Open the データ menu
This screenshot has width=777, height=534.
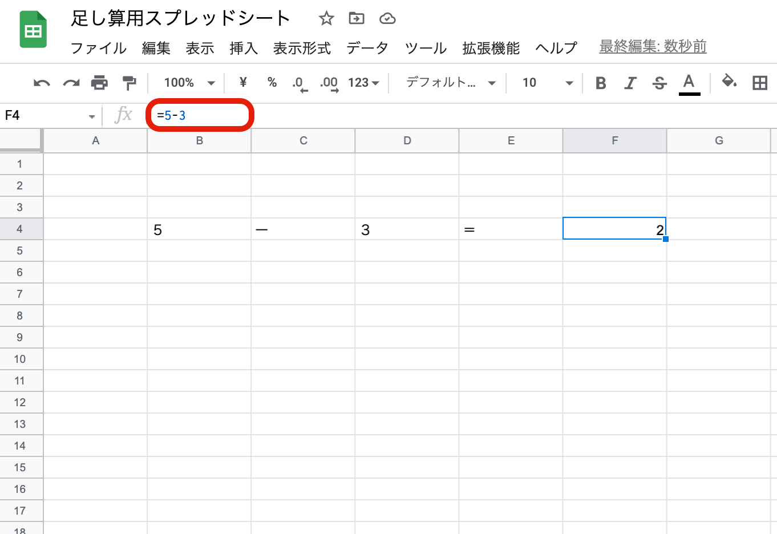(x=367, y=48)
